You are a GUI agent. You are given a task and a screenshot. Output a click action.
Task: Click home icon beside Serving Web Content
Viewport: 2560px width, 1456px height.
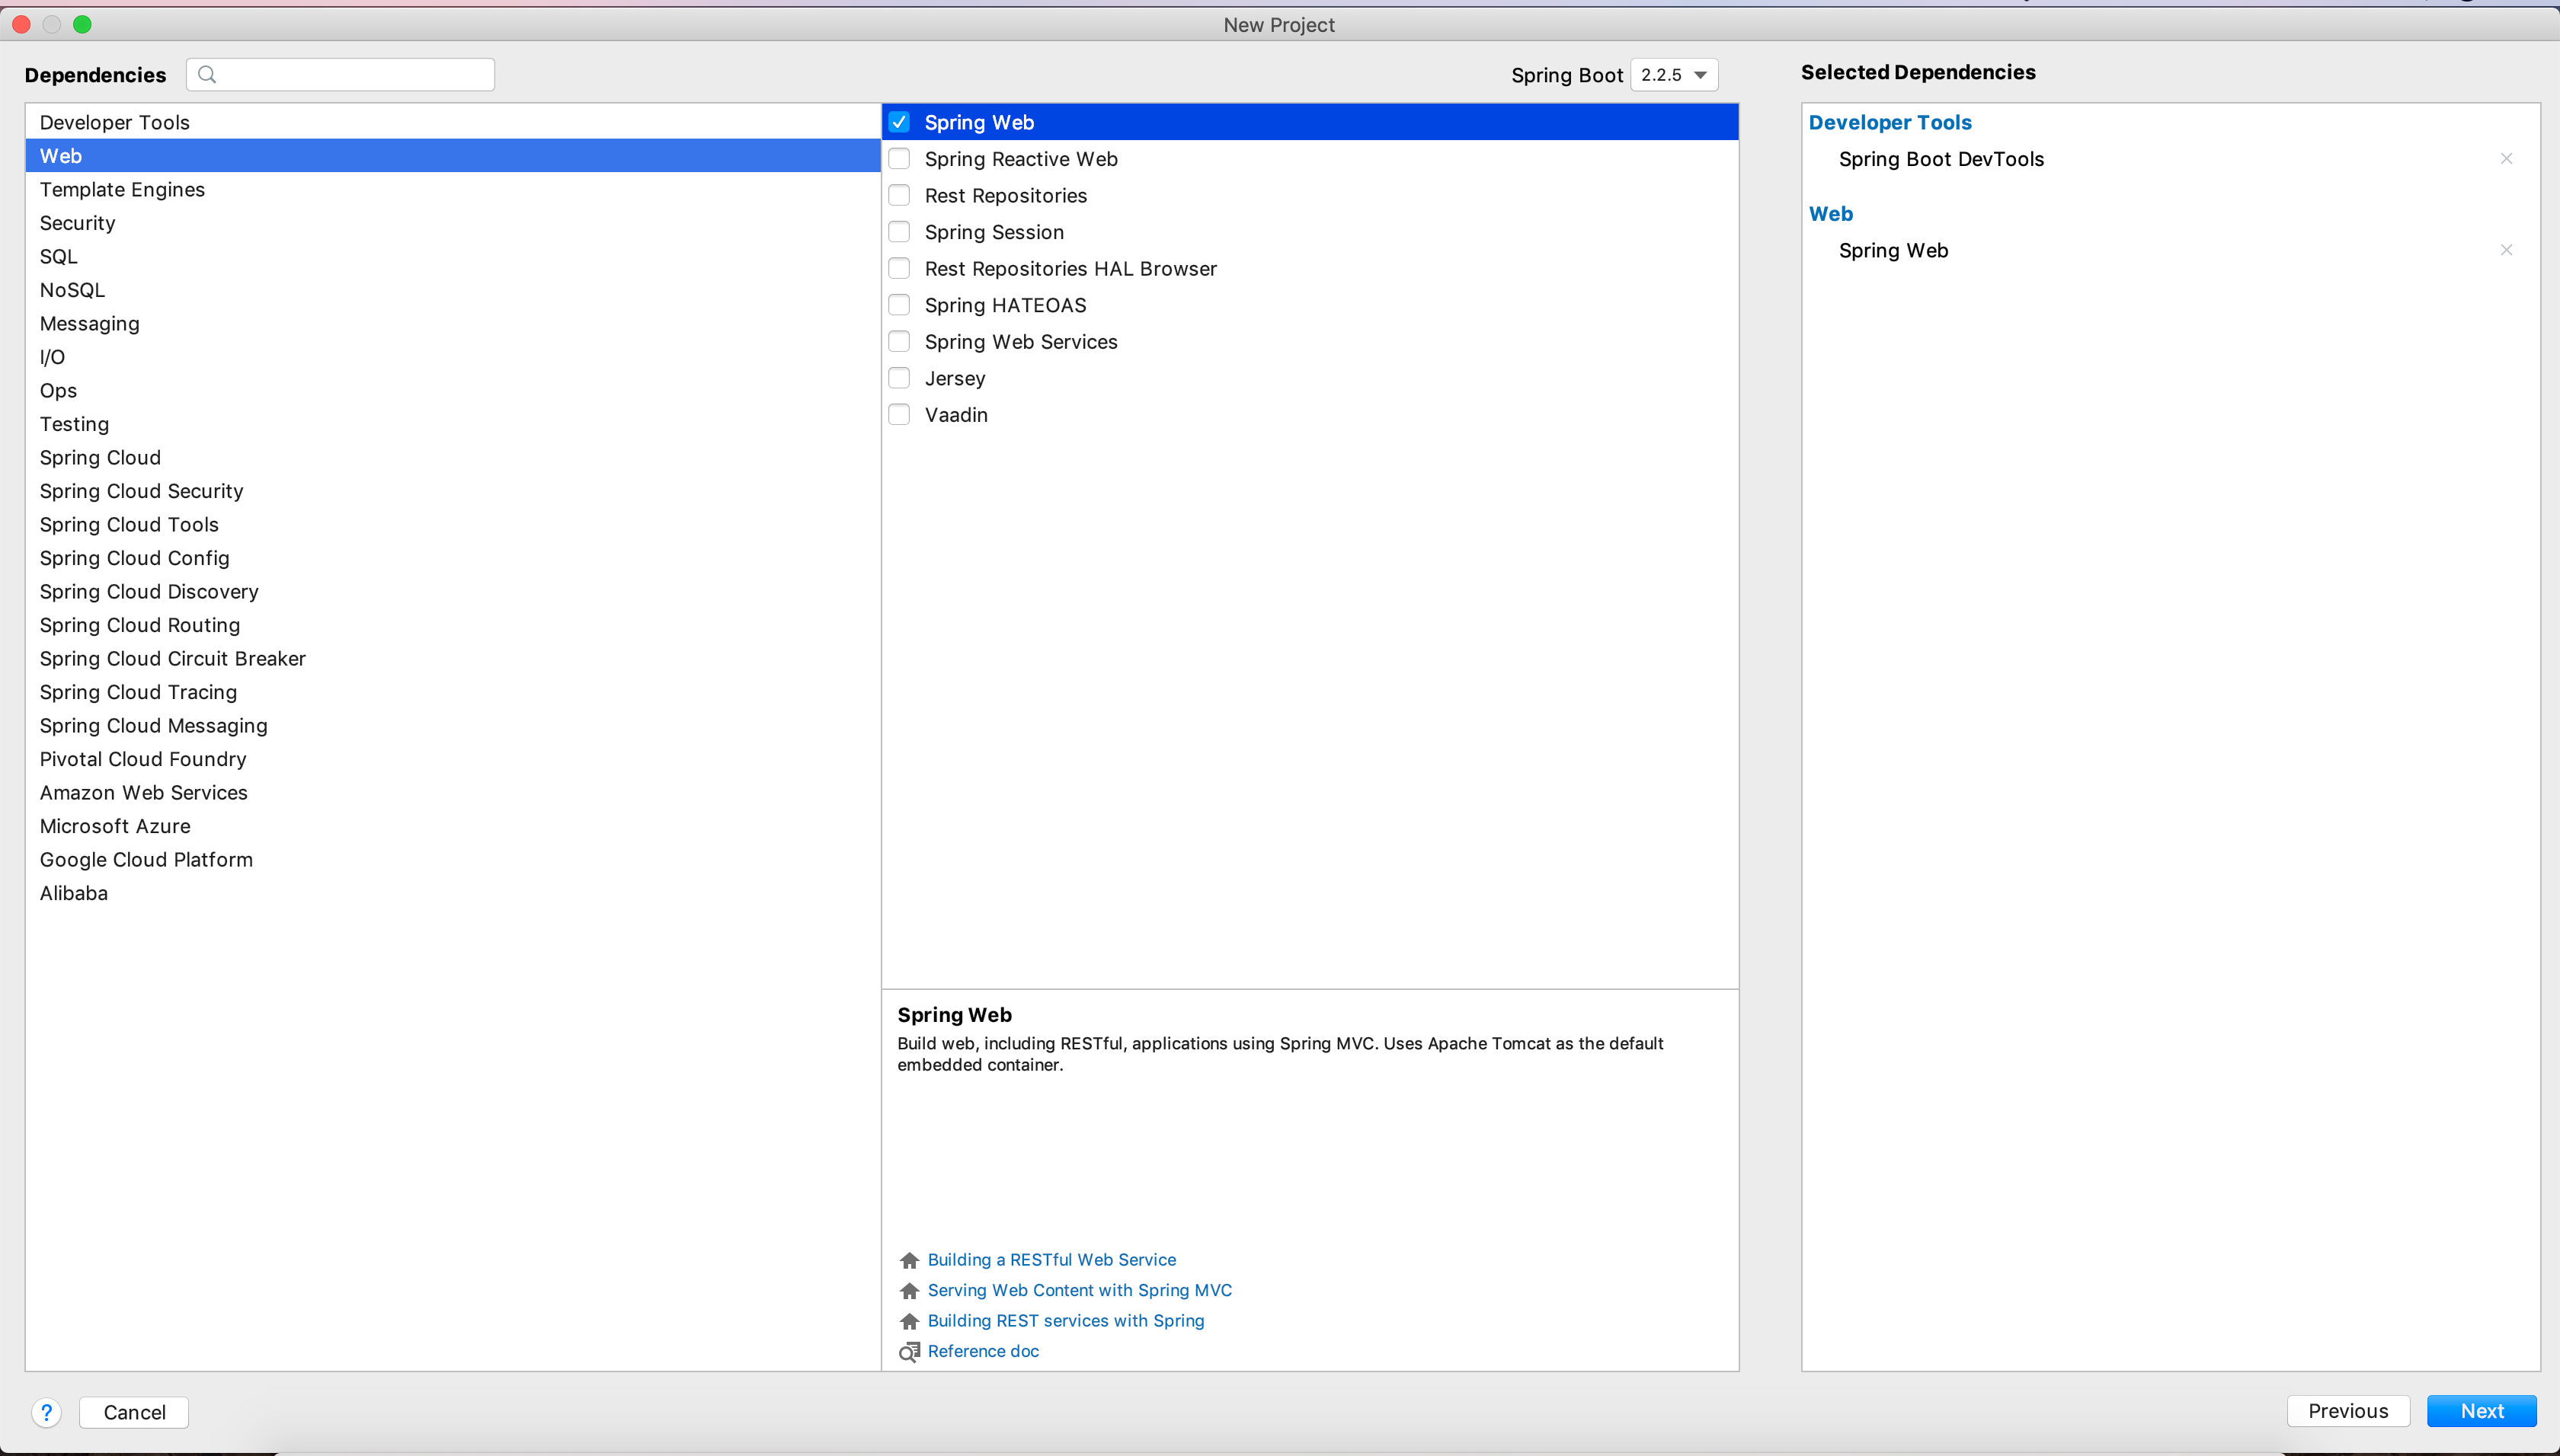[908, 1291]
